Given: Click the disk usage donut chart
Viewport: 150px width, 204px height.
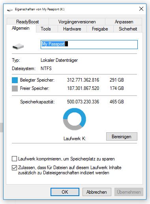Looking at the screenshot, I should click(x=75, y=119).
